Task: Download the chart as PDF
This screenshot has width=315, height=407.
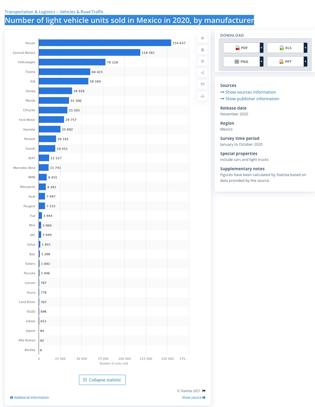Action: tap(242, 48)
